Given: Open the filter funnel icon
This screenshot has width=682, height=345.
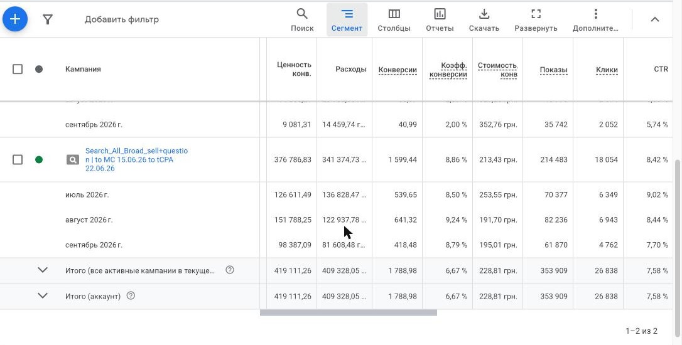Looking at the screenshot, I should pos(47,19).
